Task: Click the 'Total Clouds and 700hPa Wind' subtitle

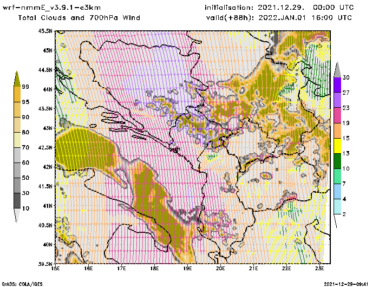Action: click(79, 18)
